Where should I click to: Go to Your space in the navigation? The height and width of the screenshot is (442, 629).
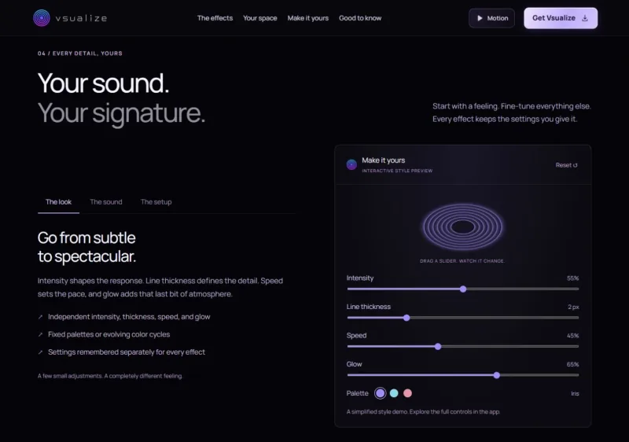pyautogui.click(x=260, y=18)
